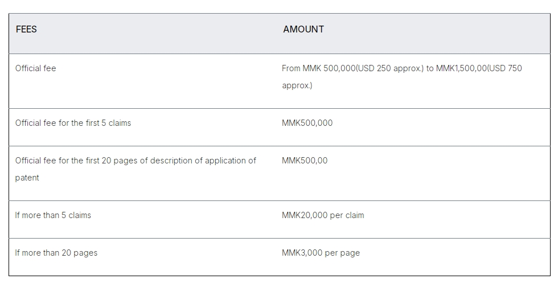Click '(USD 250 approx.)' text
Viewport: 558px width, 283px height.
390,68
